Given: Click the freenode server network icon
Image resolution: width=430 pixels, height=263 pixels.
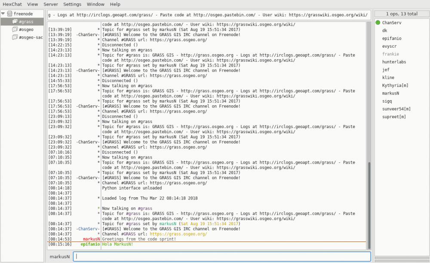Looking at the screenshot, I should [x=9, y=14].
